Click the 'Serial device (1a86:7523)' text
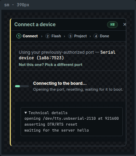 [x=67, y=55]
